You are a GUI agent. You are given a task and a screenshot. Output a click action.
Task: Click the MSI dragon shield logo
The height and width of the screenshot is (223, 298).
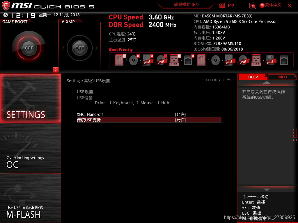point(6,6)
